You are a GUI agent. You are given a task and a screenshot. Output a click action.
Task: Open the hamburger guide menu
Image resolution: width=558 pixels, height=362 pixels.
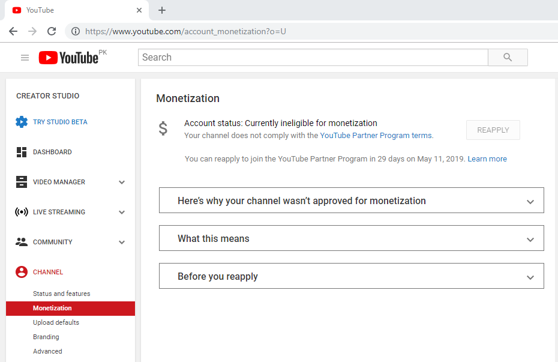pos(25,58)
